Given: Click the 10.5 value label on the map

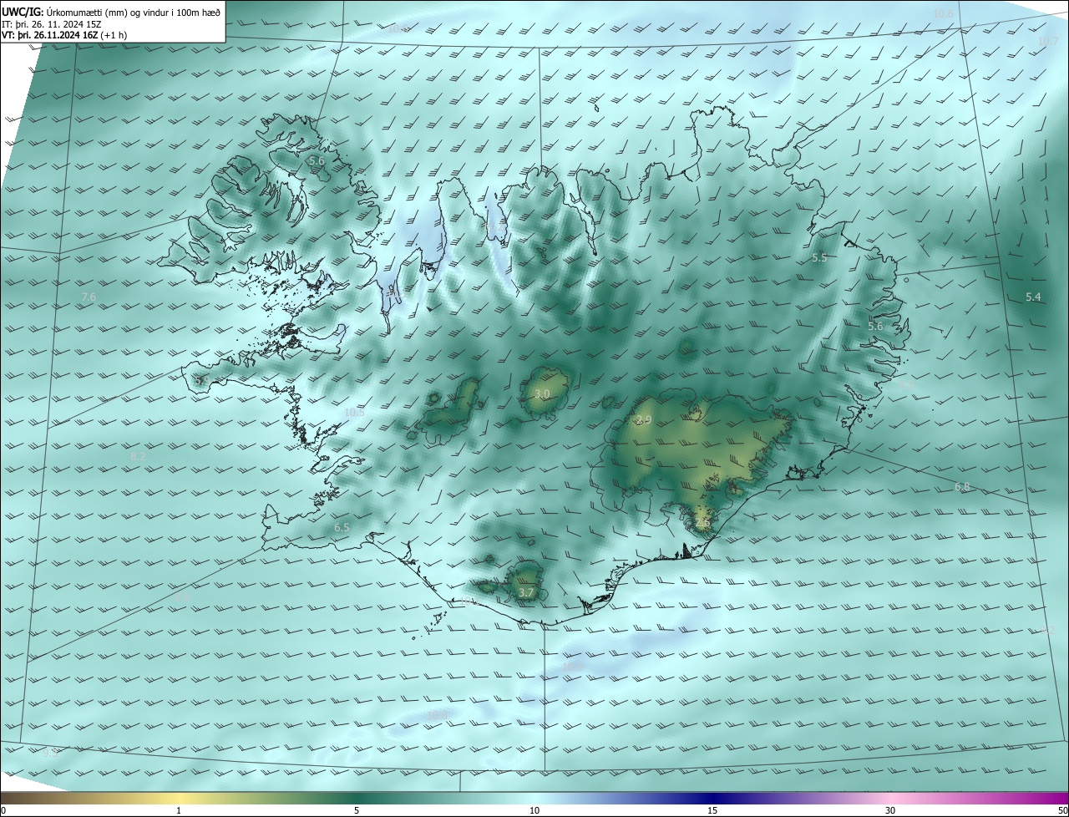Looking at the screenshot, I should tap(354, 412).
